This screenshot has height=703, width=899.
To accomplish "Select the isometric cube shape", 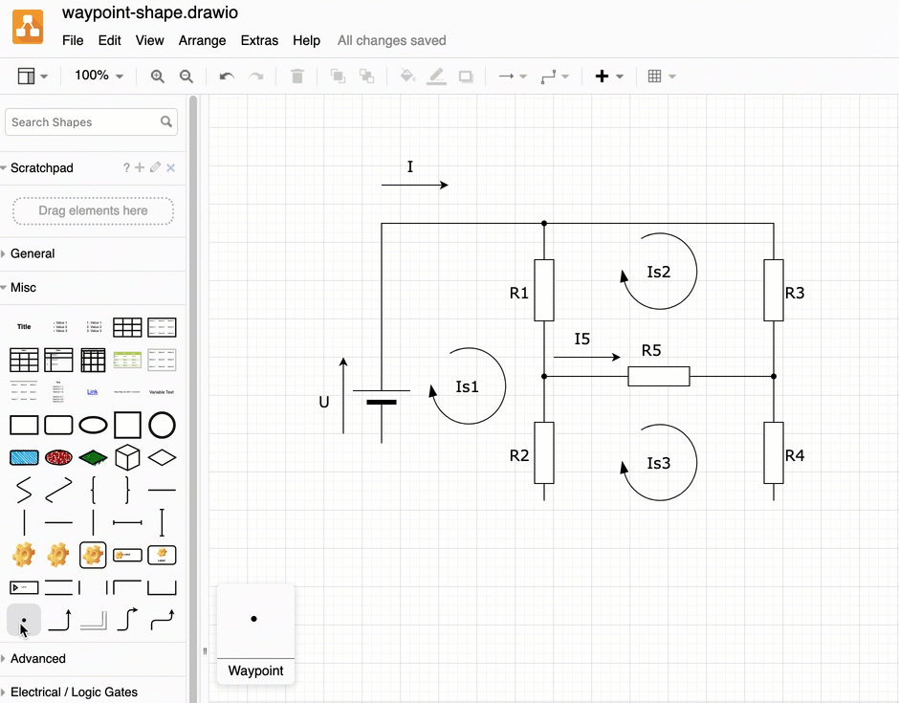I will (127, 457).
